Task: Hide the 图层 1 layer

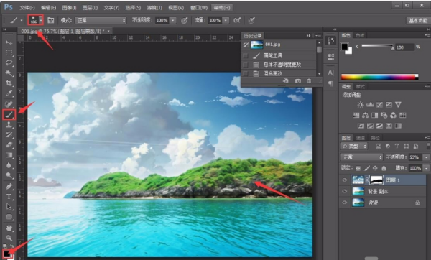Action: (344, 180)
